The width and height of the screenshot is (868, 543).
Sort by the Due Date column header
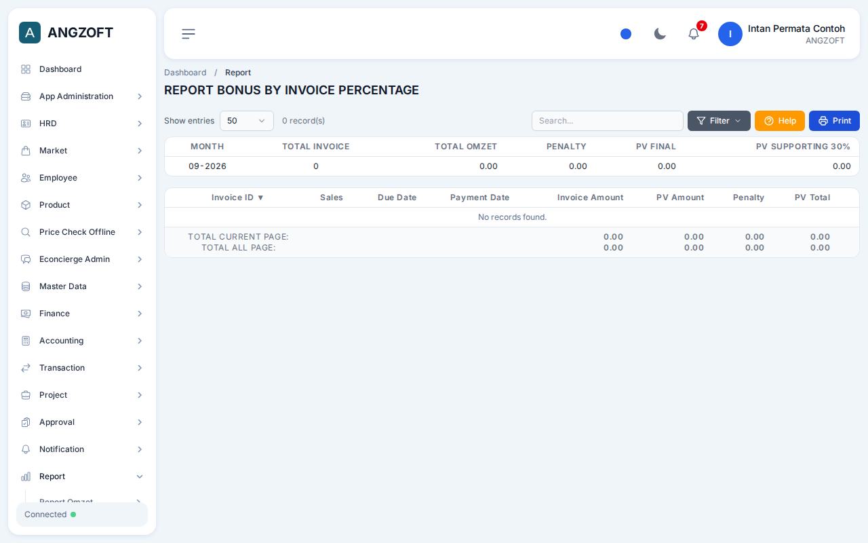[397, 198]
